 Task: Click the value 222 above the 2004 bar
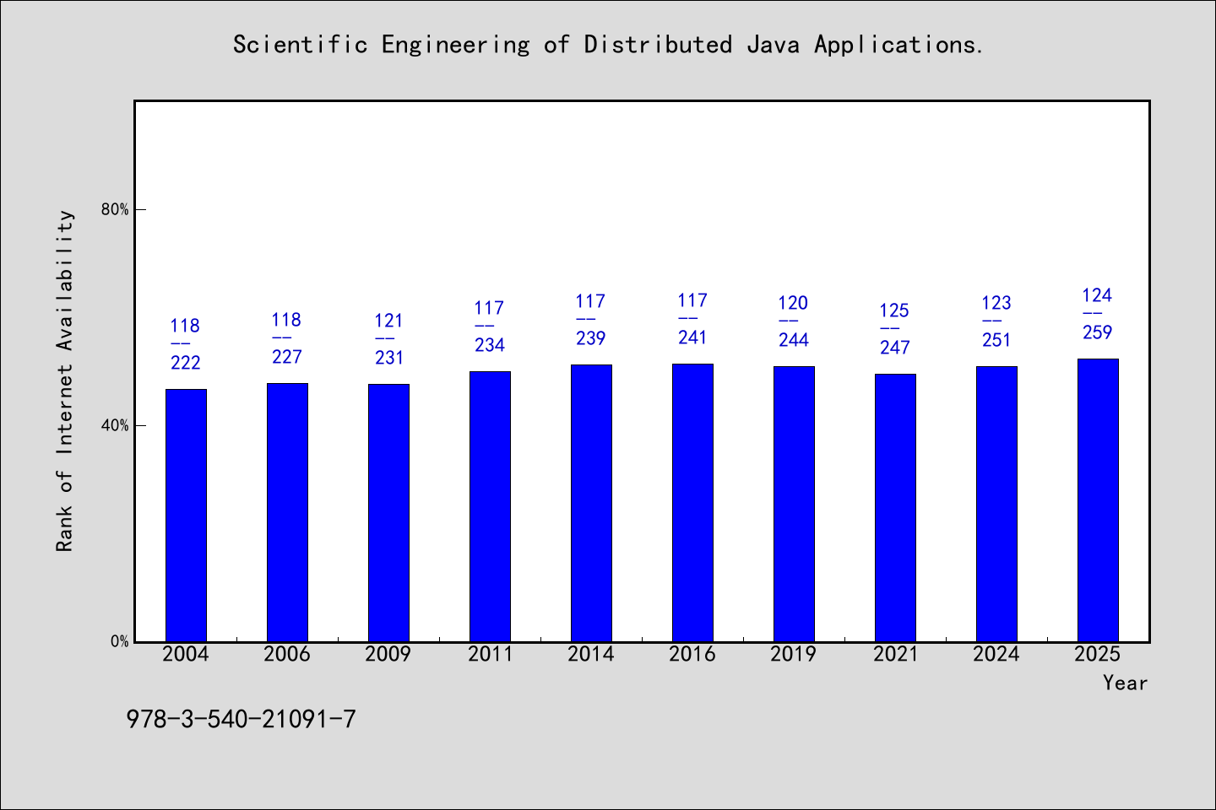186,363
